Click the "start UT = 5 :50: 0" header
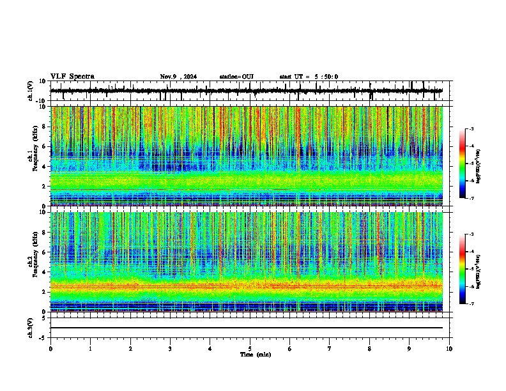 [x=309, y=77]
